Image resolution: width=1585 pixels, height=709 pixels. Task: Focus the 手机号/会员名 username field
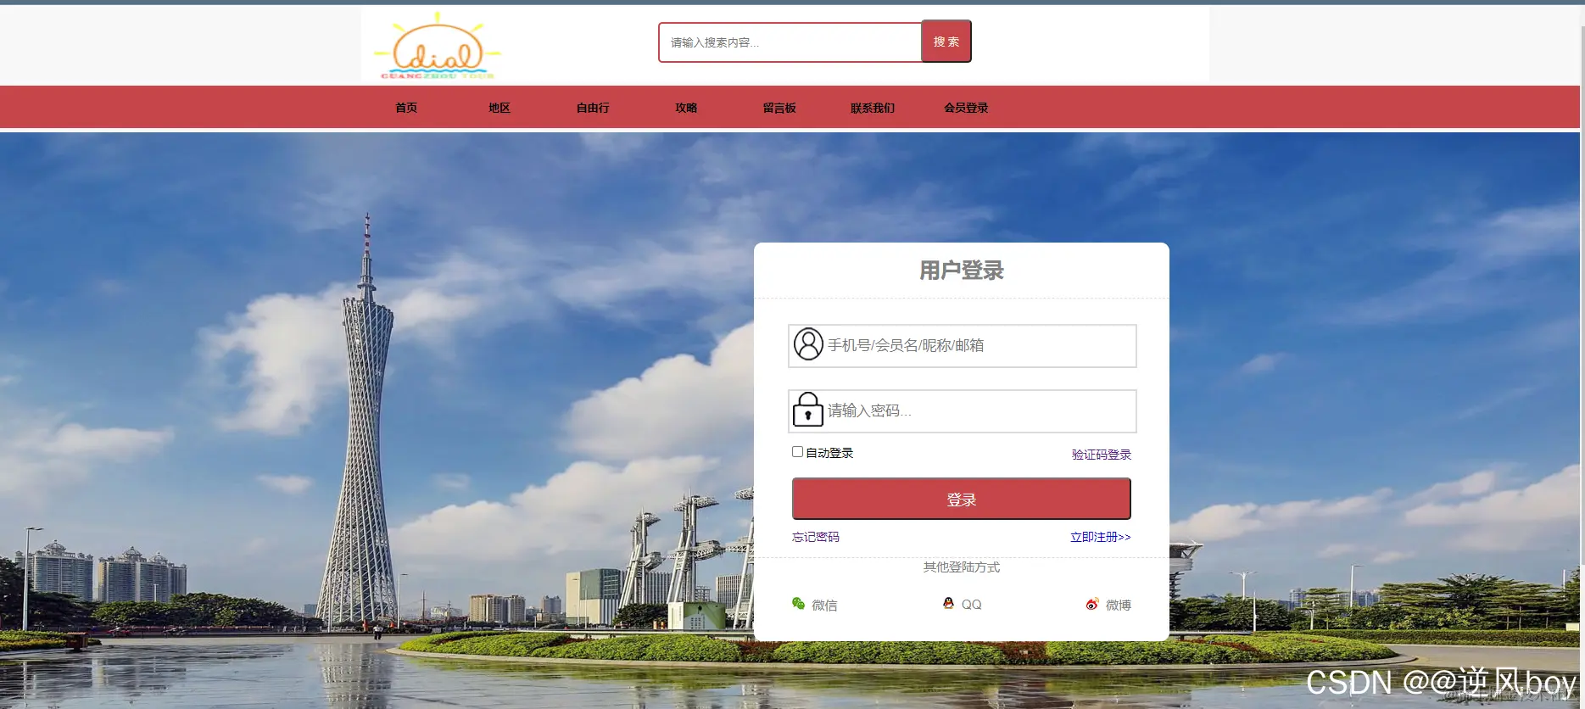pyautogui.click(x=962, y=345)
